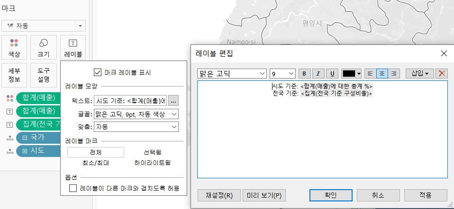Apply changes with the 적용 button

[x=426, y=195]
